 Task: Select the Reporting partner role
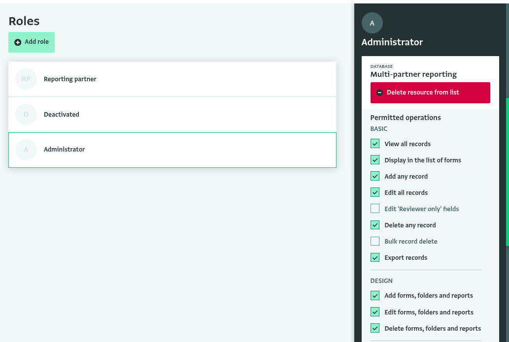[x=172, y=79]
